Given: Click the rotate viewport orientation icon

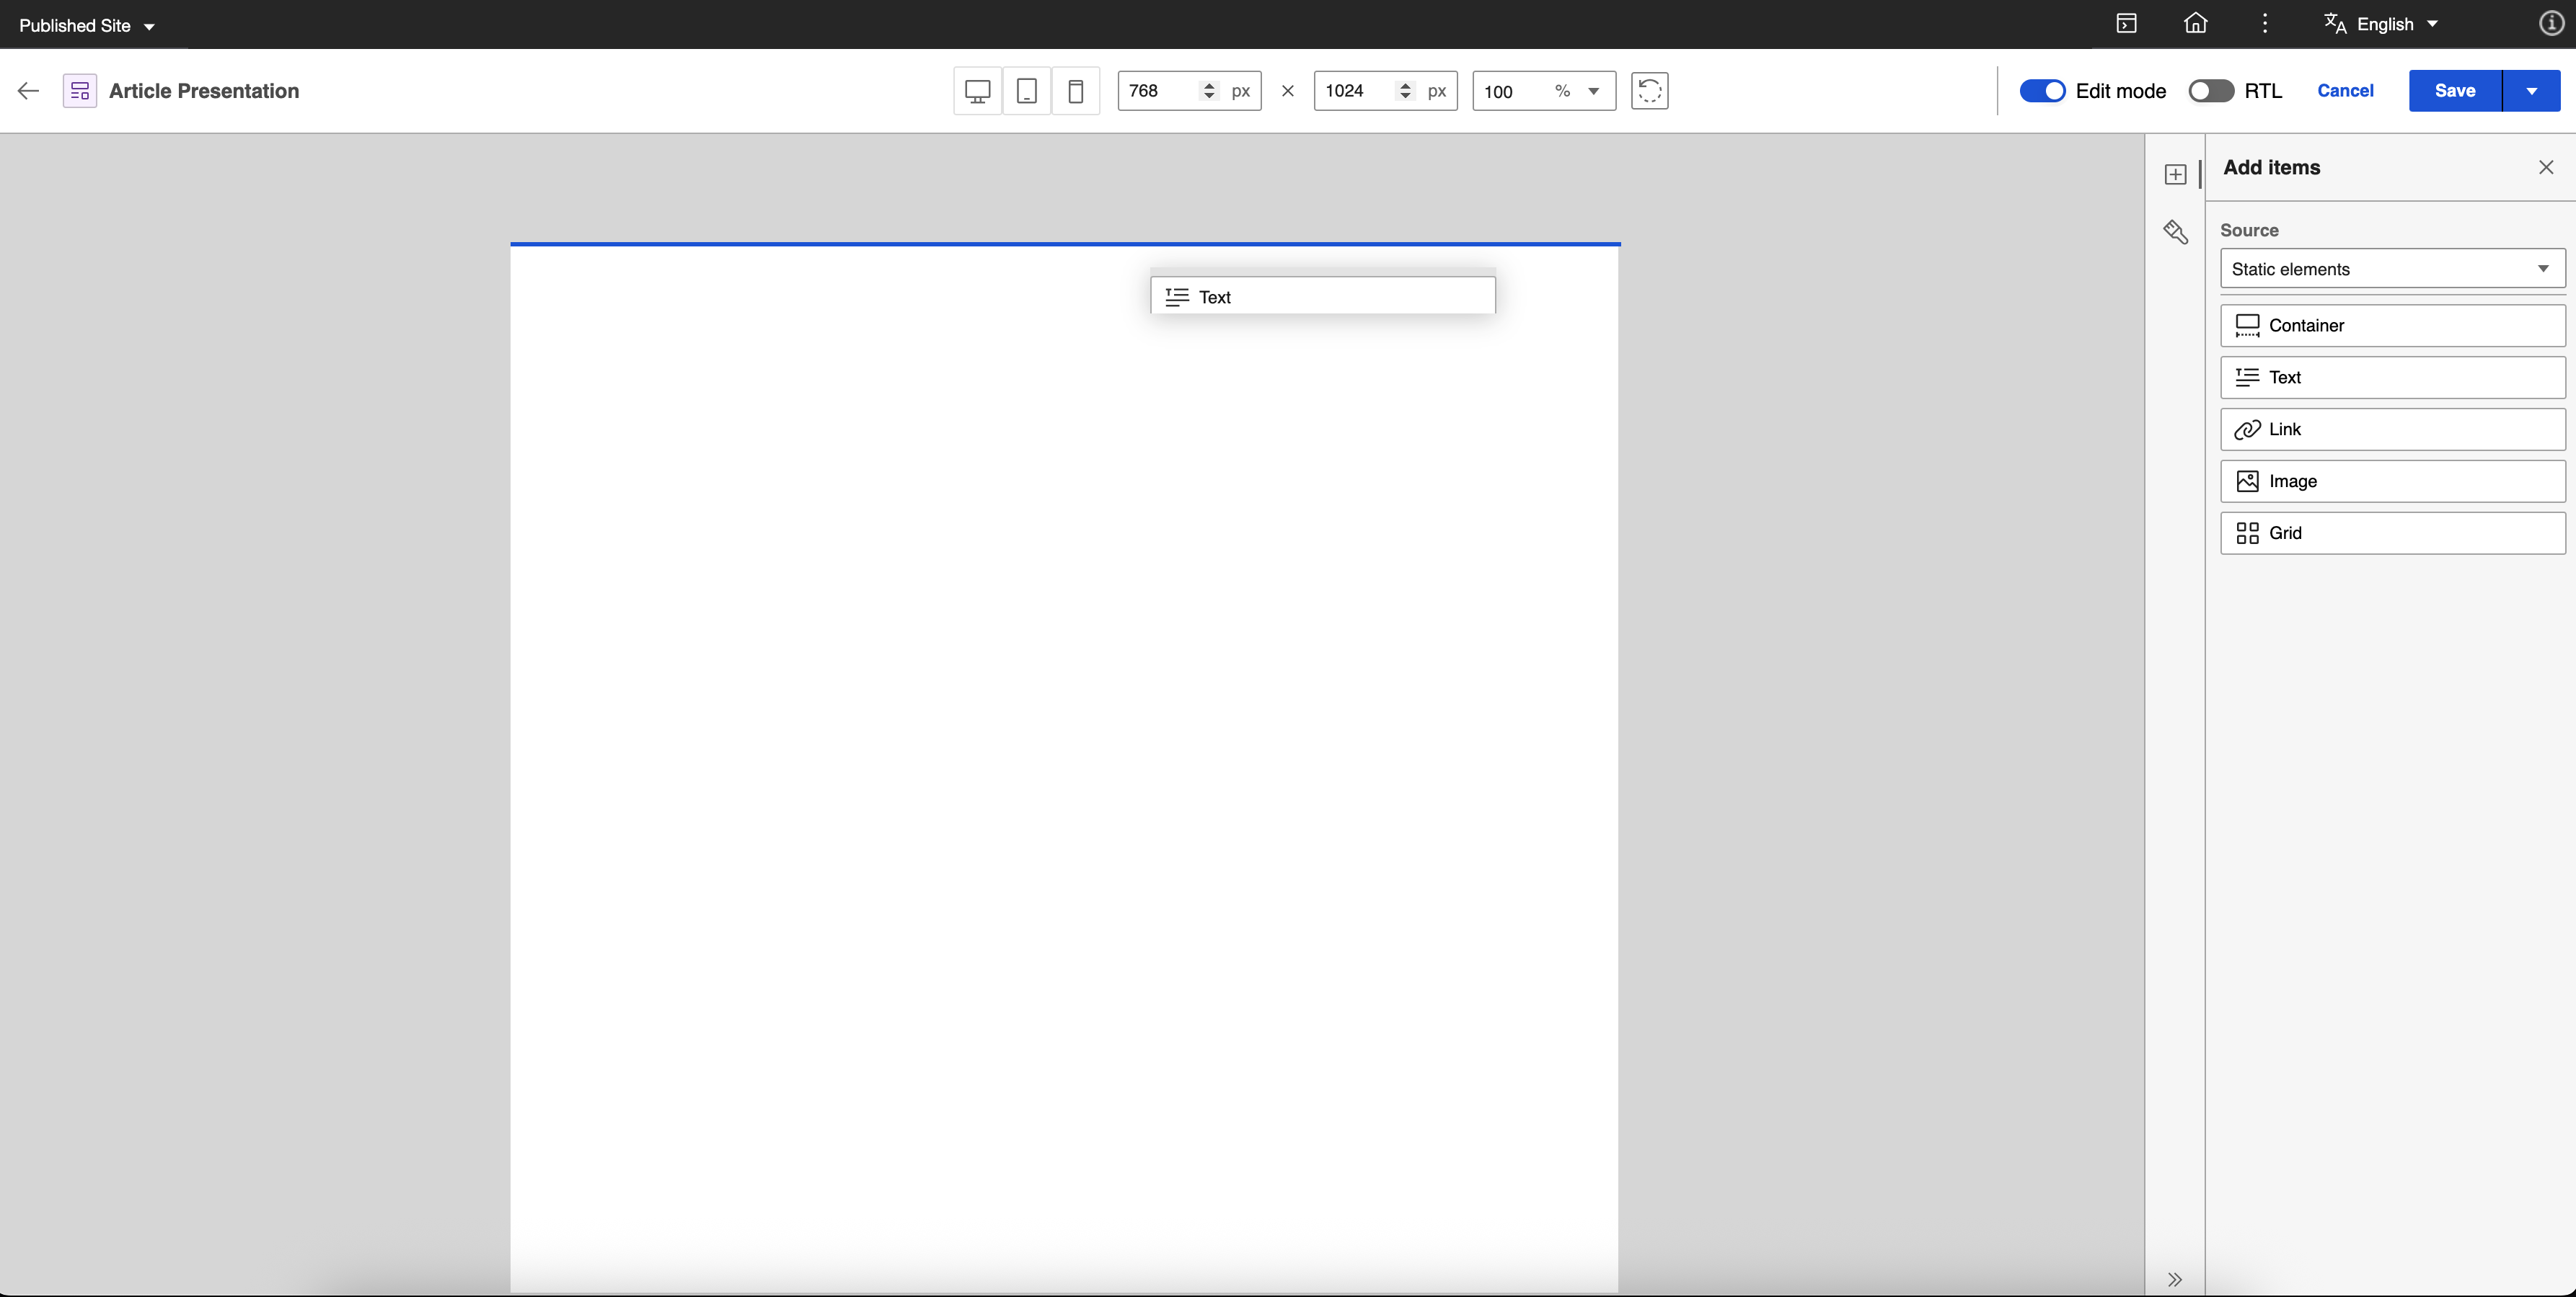Looking at the screenshot, I should (x=1649, y=91).
